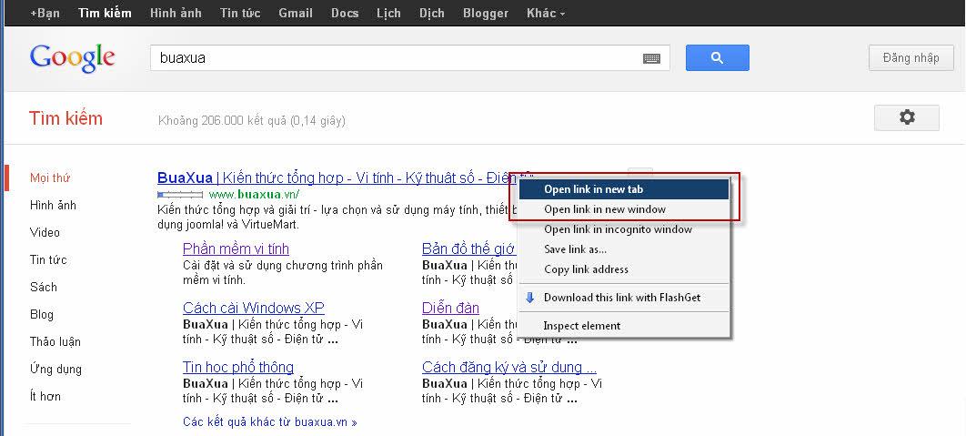Image resolution: width=966 pixels, height=436 pixels.
Task: Click the Google logo
Action: coord(72,58)
